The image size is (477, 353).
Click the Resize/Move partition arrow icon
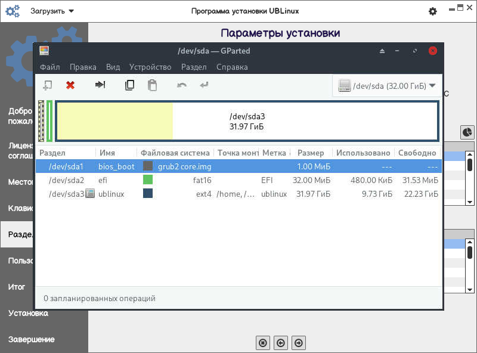[100, 85]
